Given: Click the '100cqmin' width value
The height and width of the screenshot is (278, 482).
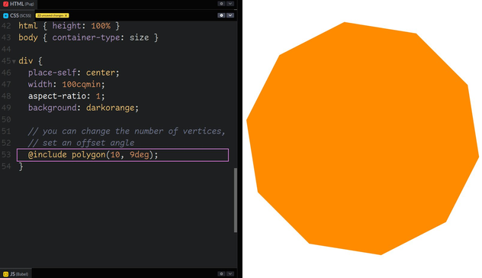Looking at the screenshot, I should click(82, 84).
